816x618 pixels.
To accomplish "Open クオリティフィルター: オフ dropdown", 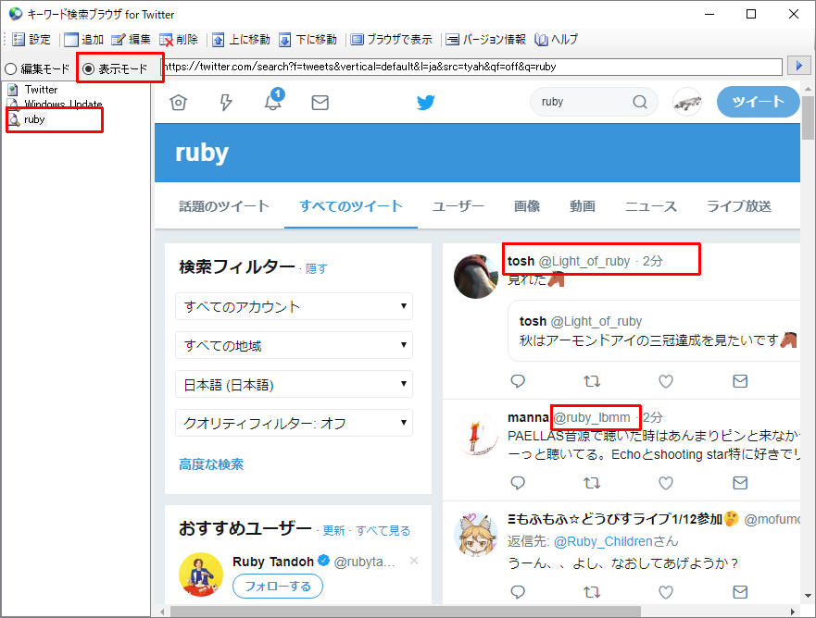I will click(x=294, y=423).
